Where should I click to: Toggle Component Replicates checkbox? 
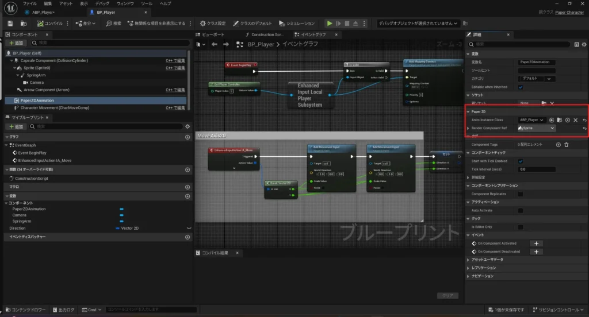pyautogui.click(x=520, y=194)
